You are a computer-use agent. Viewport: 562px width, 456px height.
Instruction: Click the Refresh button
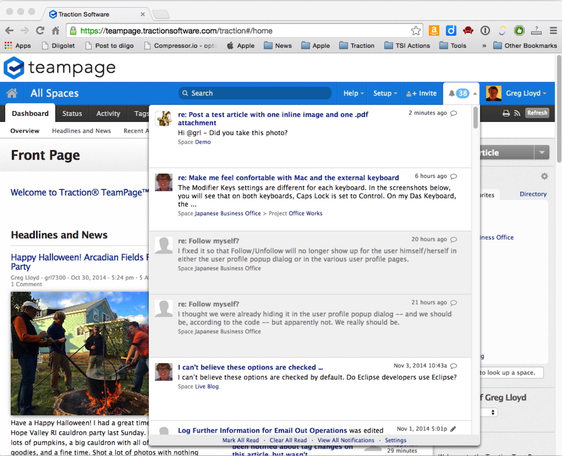537,113
